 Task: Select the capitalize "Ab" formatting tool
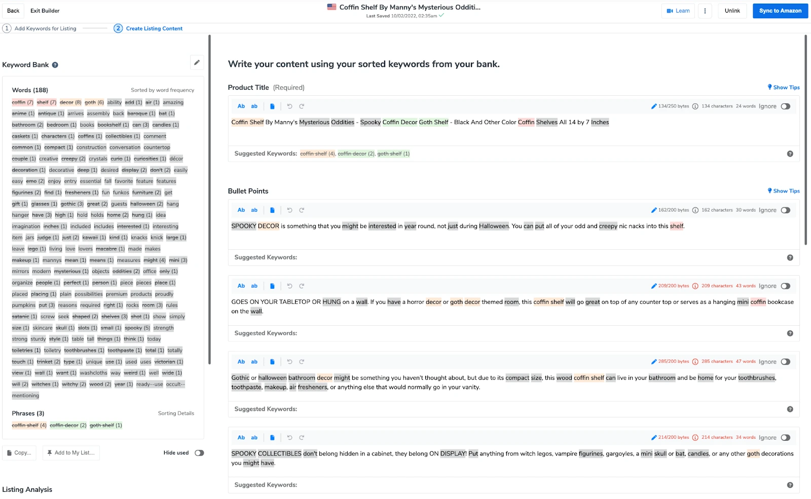[x=241, y=106]
